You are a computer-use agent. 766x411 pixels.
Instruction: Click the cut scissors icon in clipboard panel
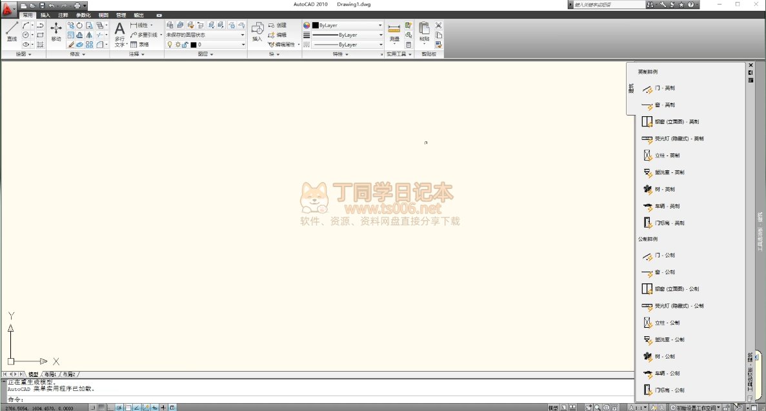pyautogui.click(x=438, y=25)
